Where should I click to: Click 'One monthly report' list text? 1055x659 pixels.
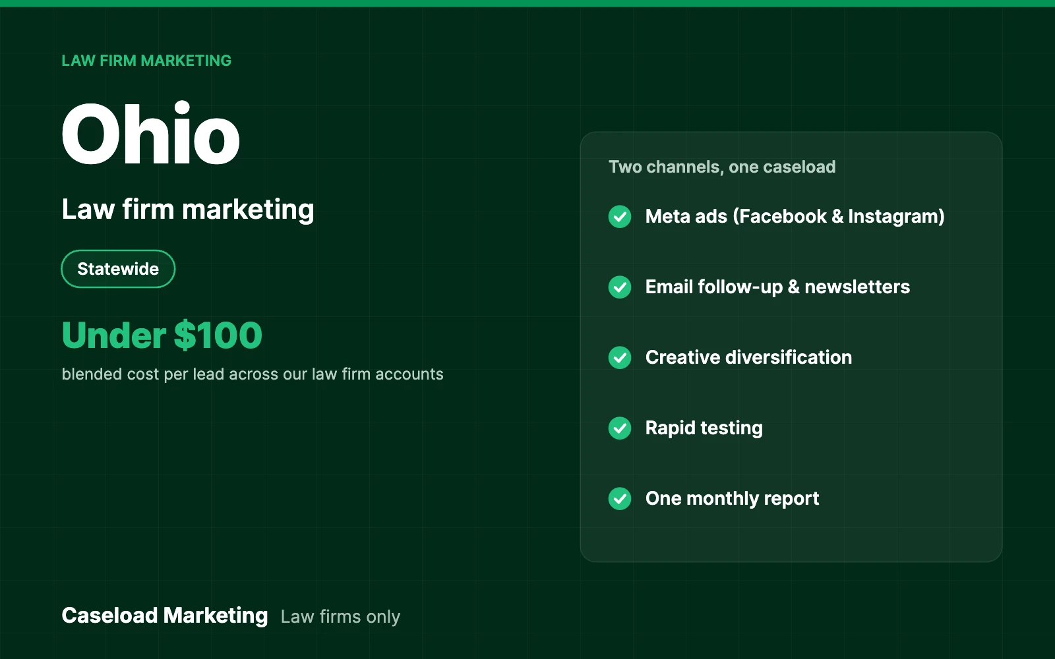(732, 498)
